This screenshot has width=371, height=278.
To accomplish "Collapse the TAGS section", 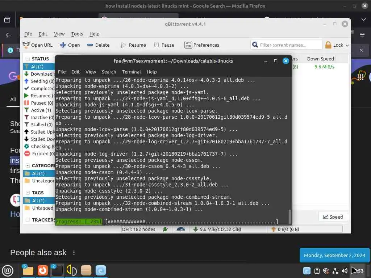I will pos(28,193).
